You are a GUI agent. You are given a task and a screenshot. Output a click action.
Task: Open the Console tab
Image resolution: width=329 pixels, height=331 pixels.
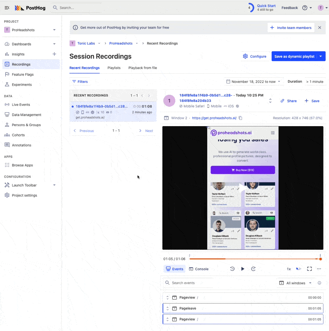click(x=198, y=269)
